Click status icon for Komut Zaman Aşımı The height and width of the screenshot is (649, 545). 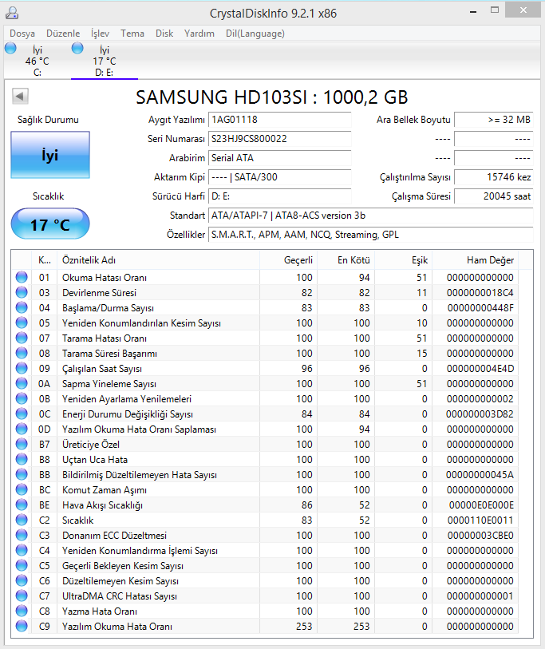(22, 489)
